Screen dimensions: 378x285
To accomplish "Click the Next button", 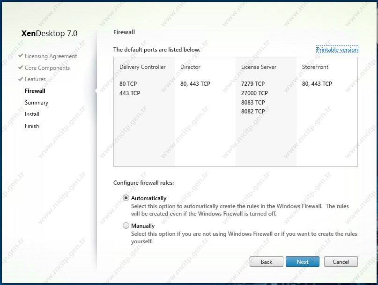I will 302,262.
